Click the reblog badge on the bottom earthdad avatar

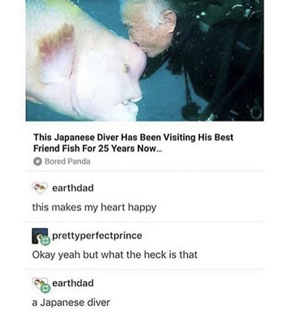click(x=46, y=288)
